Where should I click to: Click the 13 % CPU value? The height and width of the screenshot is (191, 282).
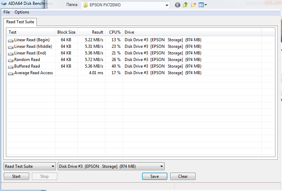pyautogui.click(x=116, y=40)
